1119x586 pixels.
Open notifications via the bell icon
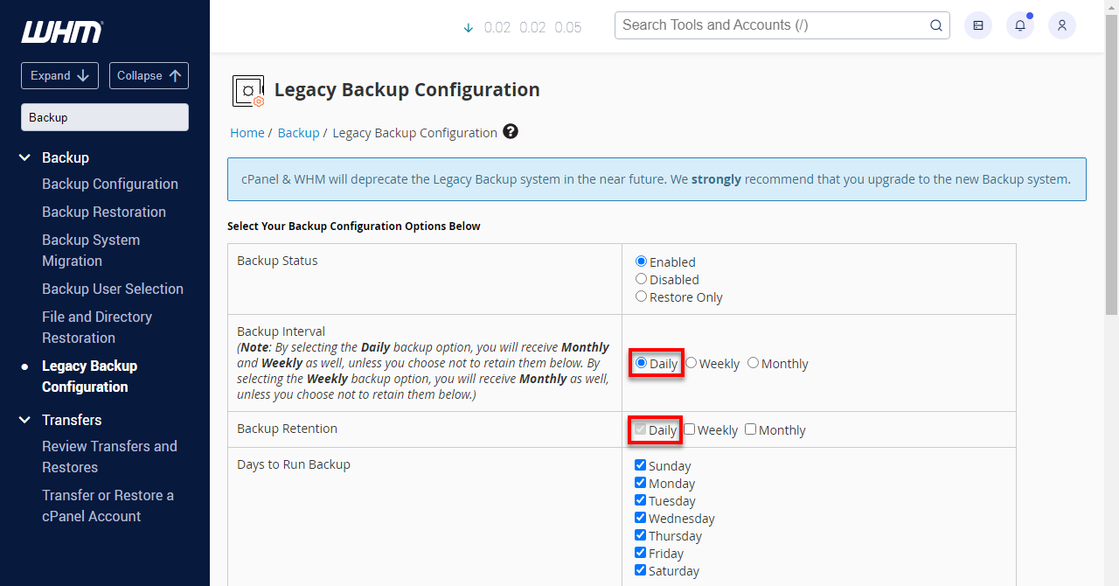[1019, 25]
